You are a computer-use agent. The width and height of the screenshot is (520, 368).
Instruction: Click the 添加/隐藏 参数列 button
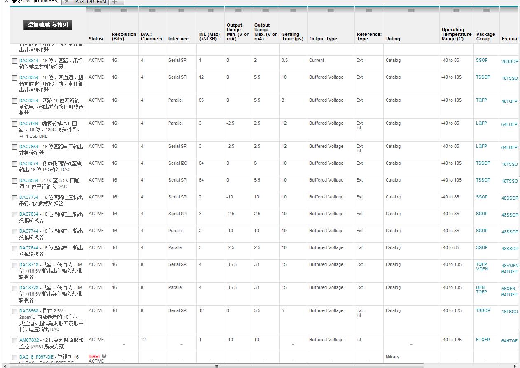(x=48, y=25)
